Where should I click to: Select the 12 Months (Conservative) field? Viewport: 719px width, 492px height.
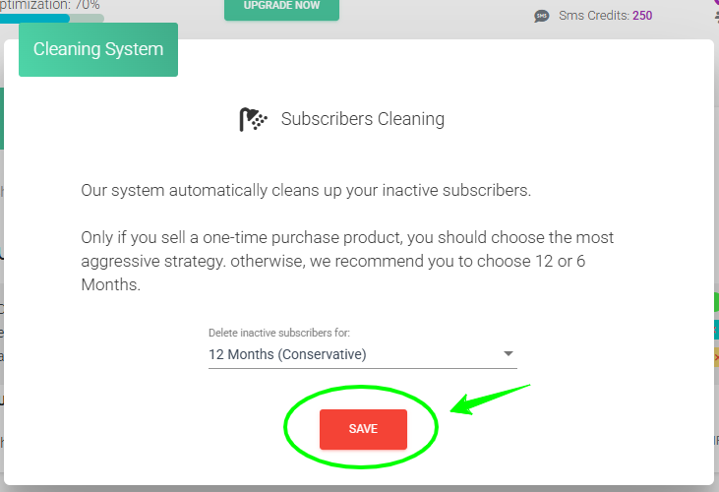pyautogui.click(x=354, y=354)
